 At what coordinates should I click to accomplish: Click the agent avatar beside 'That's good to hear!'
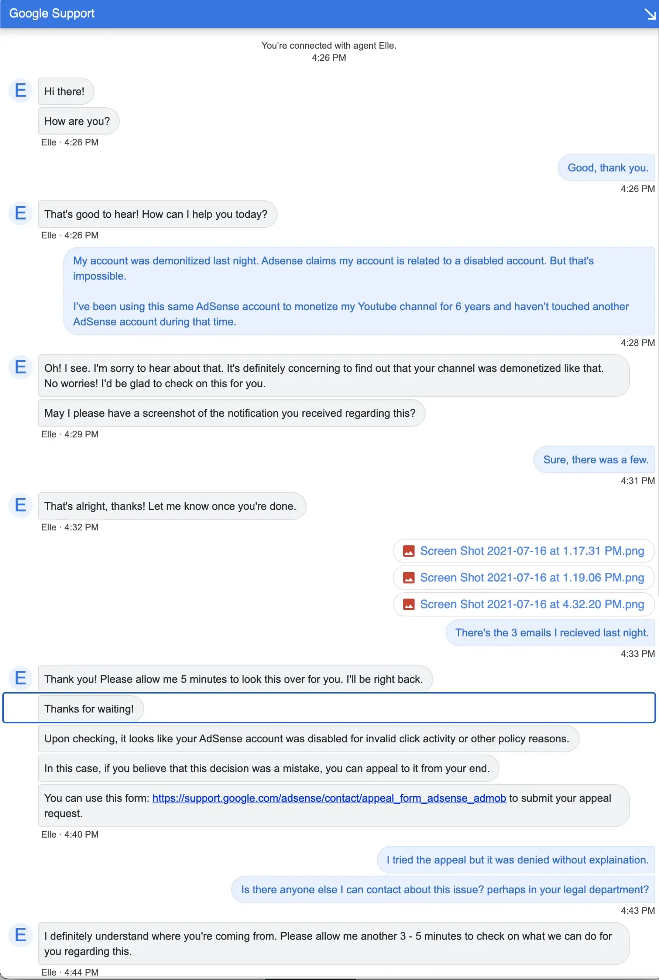click(x=20, y=213)
